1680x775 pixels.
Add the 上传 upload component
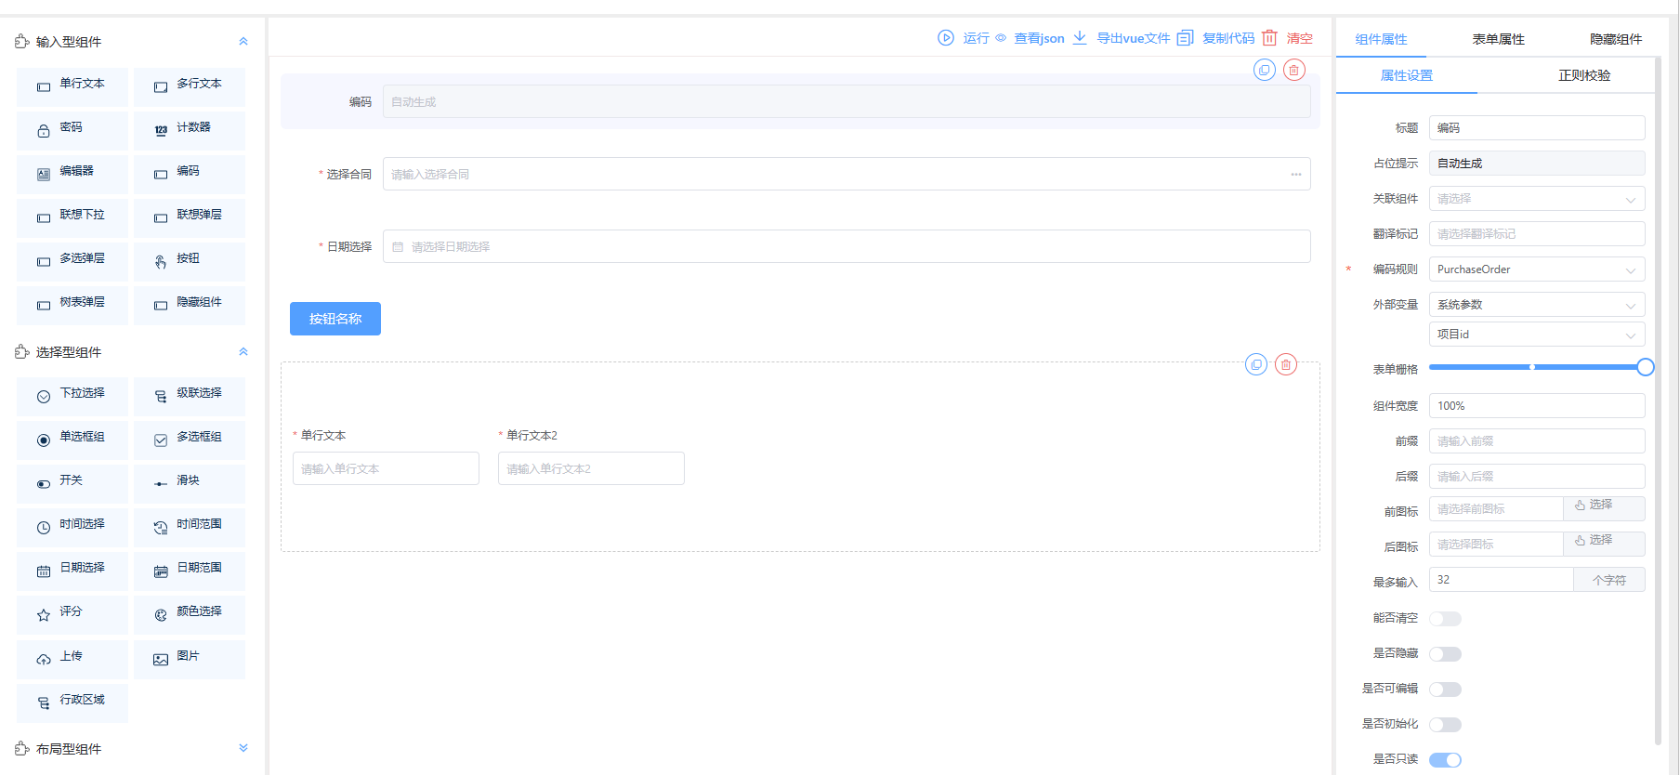pyautogui.click(x=72, y=659)
